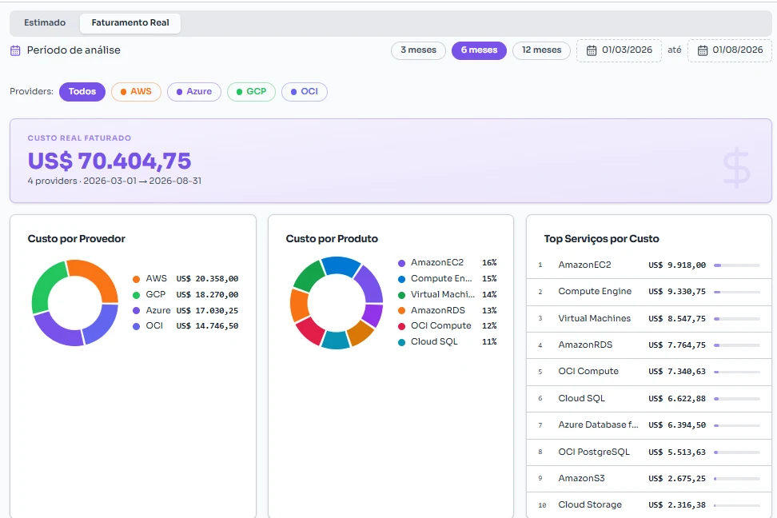The width and height of the screenshot is (777, 518).
Task: Select Cloud Storage row in Top Serviços
Action: (x=648, y=504)
